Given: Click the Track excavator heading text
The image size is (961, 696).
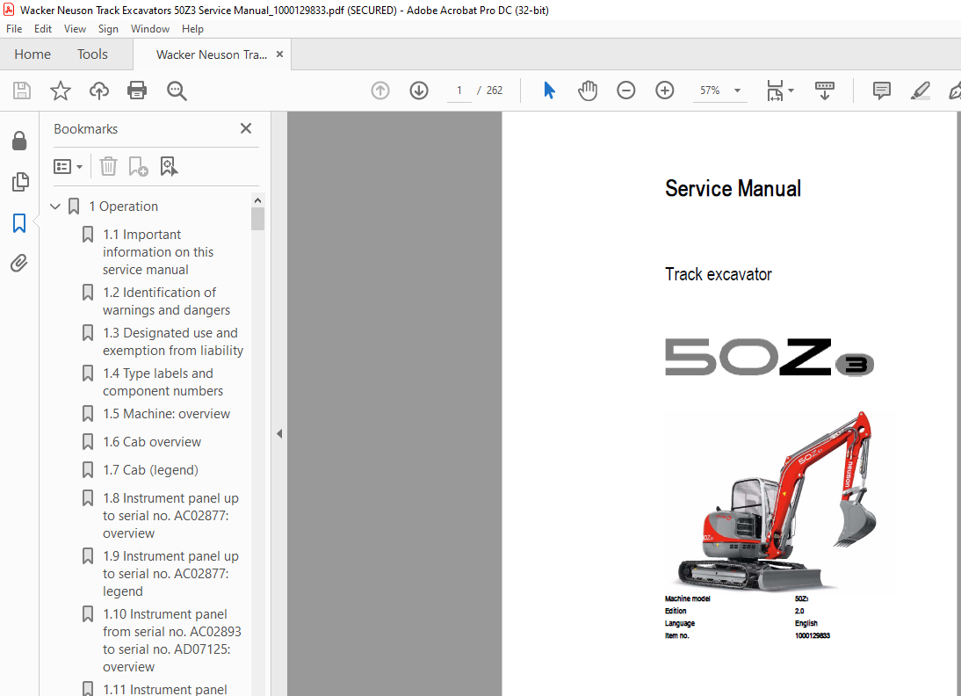Looking at the screenshot, I should pyautogui.click(x=719, y=274).
